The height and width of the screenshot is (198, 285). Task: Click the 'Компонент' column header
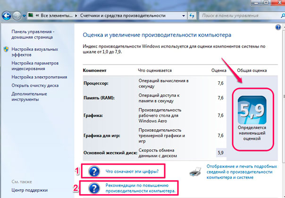(94, 71)
